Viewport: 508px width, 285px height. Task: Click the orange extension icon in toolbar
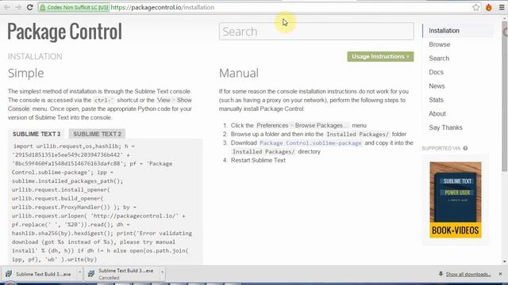489,7
